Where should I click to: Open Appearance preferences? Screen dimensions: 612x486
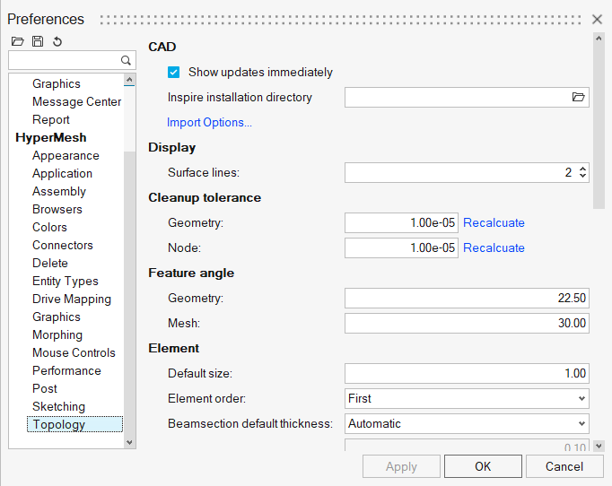click(x=66, y=156)
